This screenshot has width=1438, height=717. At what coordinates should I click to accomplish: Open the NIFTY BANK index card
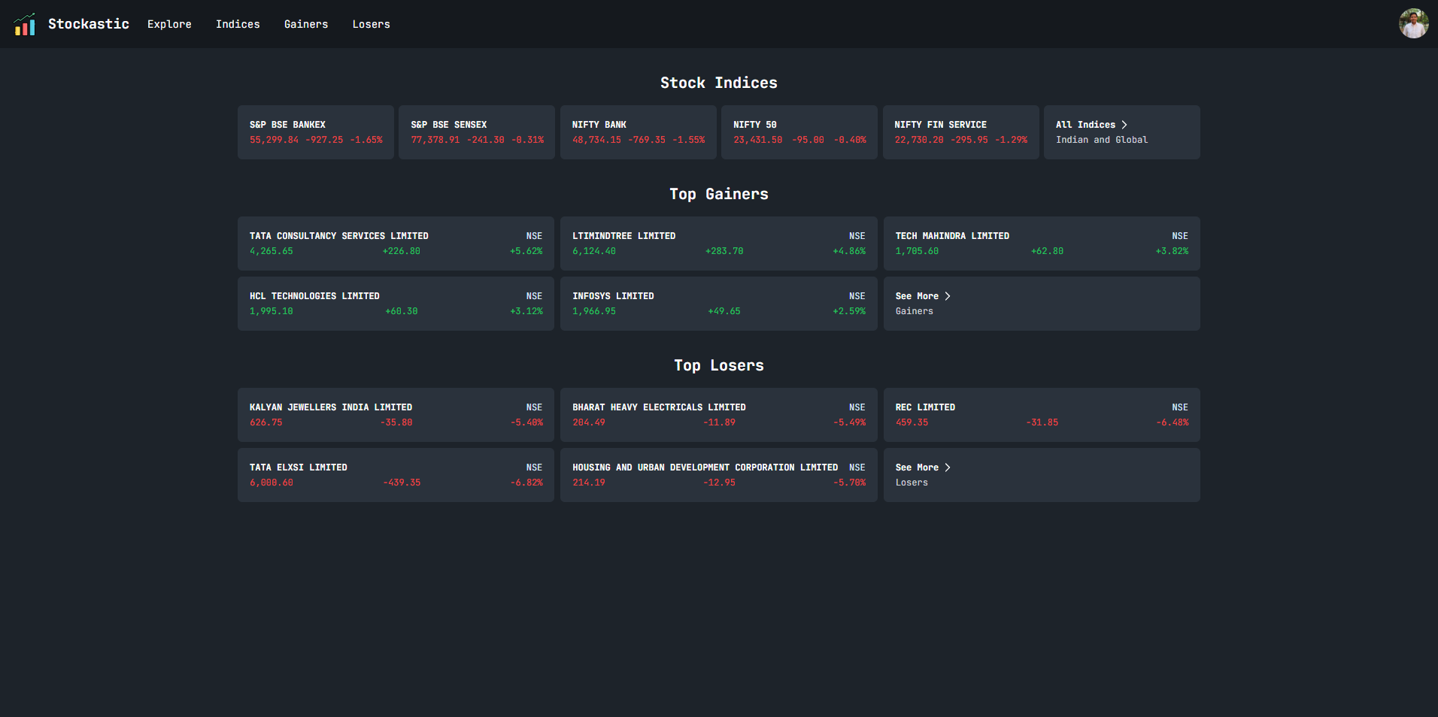click(x=639, y=132)
